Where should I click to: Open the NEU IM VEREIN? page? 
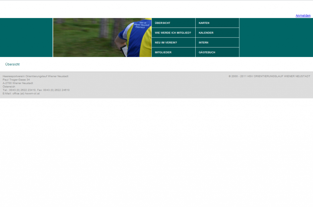tap(166, 43)
